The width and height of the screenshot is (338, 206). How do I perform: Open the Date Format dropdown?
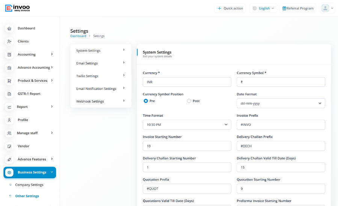click(x=281, y=103)
